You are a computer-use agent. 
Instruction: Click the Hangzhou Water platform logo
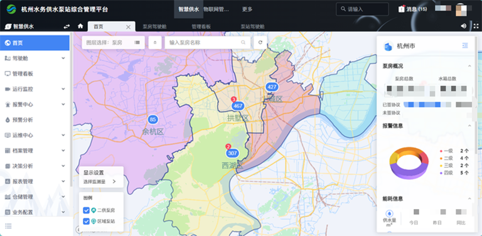click(x=11, y=9)
